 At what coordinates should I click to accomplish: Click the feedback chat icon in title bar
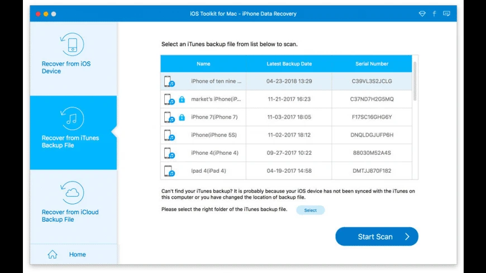tap(446, 13)
